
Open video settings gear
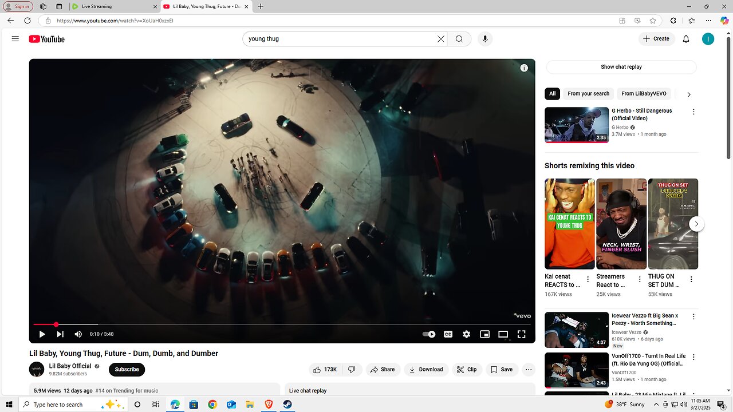[x=467, y=334]
